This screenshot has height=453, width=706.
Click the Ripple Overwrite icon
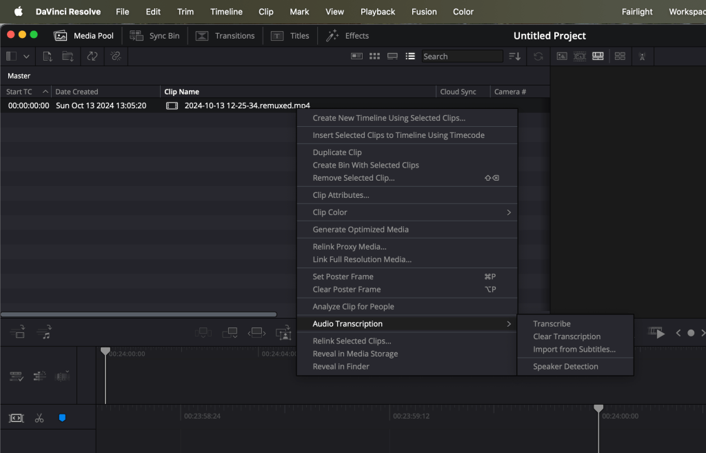[256, 333]
